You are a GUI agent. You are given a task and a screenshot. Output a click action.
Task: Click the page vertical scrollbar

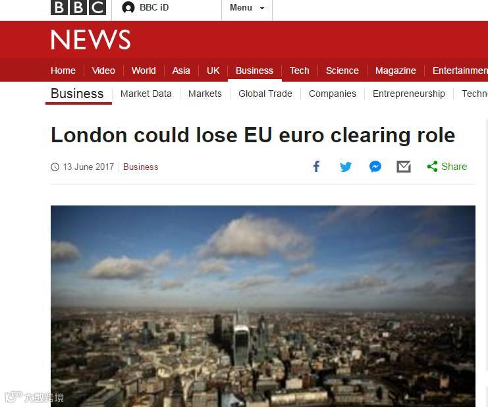[487, 244]
